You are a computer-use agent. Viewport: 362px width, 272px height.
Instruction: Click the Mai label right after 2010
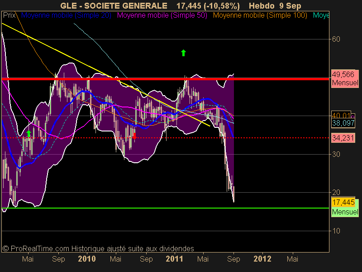pyautogui.click(x=115, y=258)
